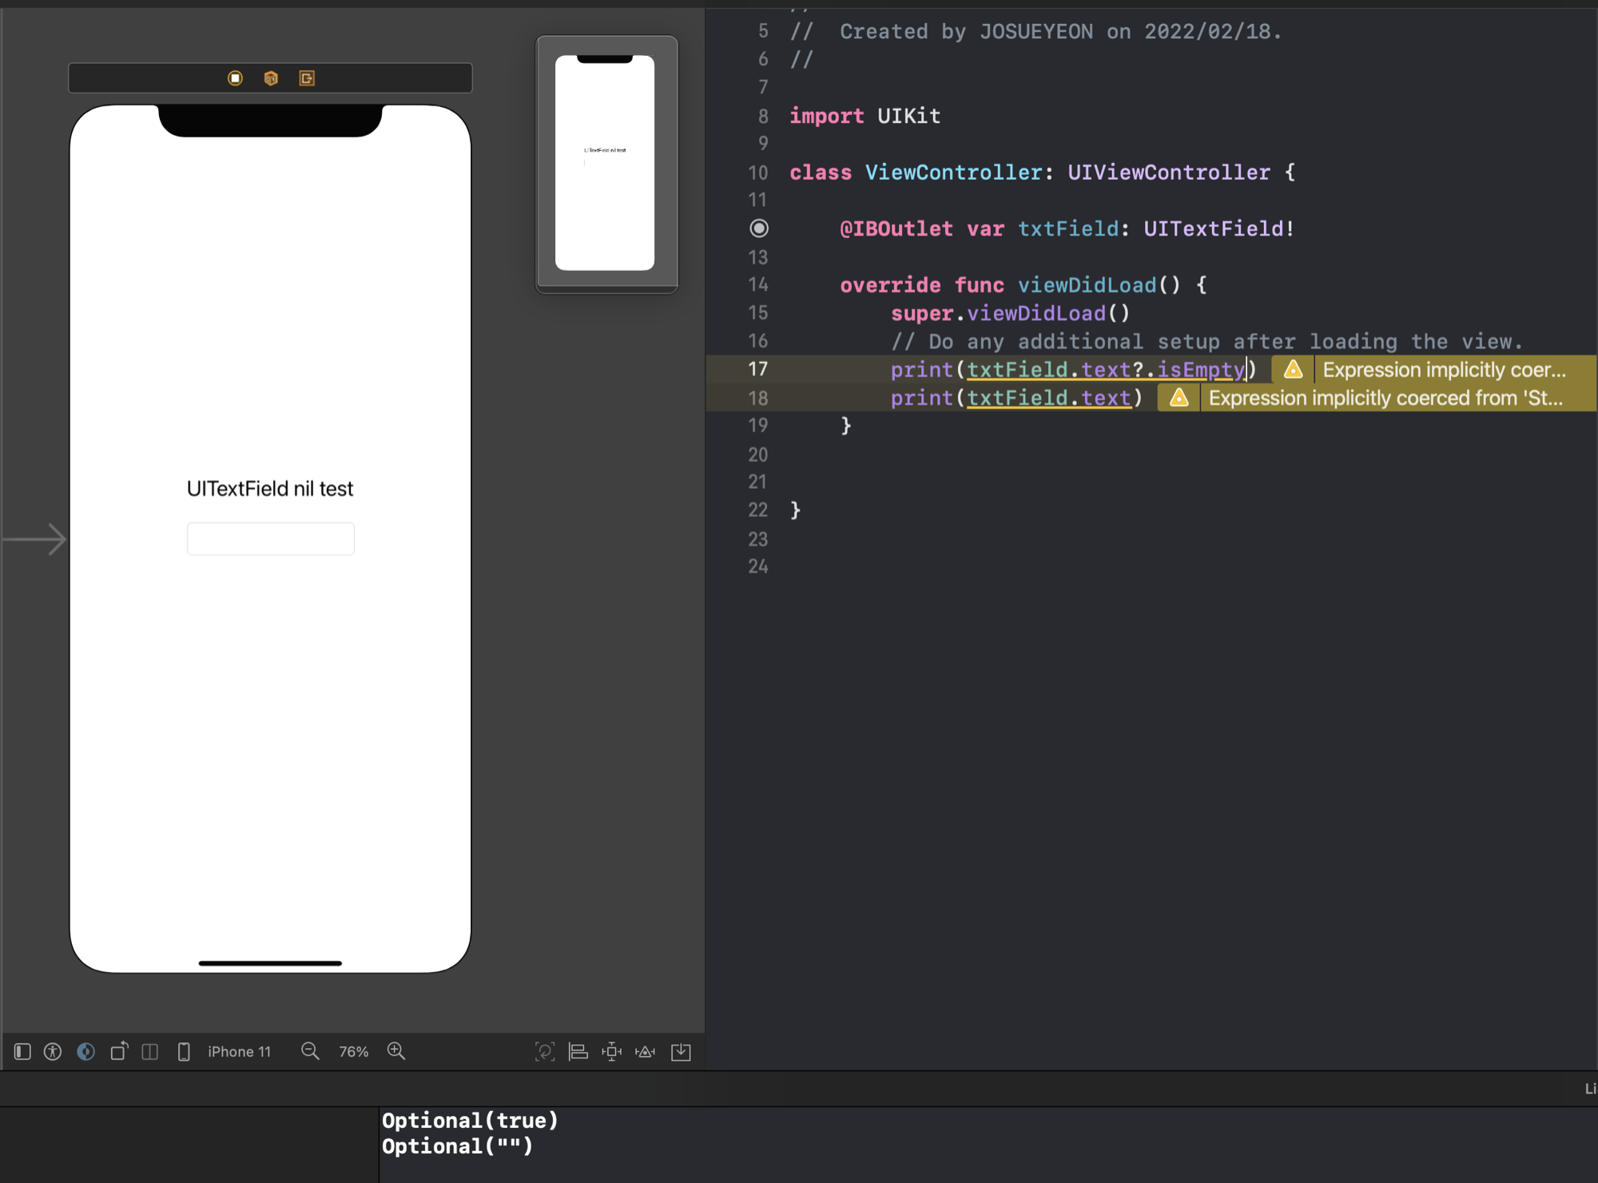Click warning icon on line 17
The height and width of the screenshot is (1183, 1598).
coord(1294,369)
